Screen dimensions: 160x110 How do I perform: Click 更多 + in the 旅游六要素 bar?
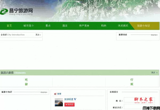click(154, 73)
